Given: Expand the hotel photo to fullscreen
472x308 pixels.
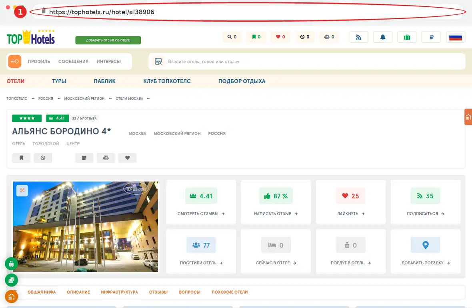Looking at the screenshot, I should point(22,191).
